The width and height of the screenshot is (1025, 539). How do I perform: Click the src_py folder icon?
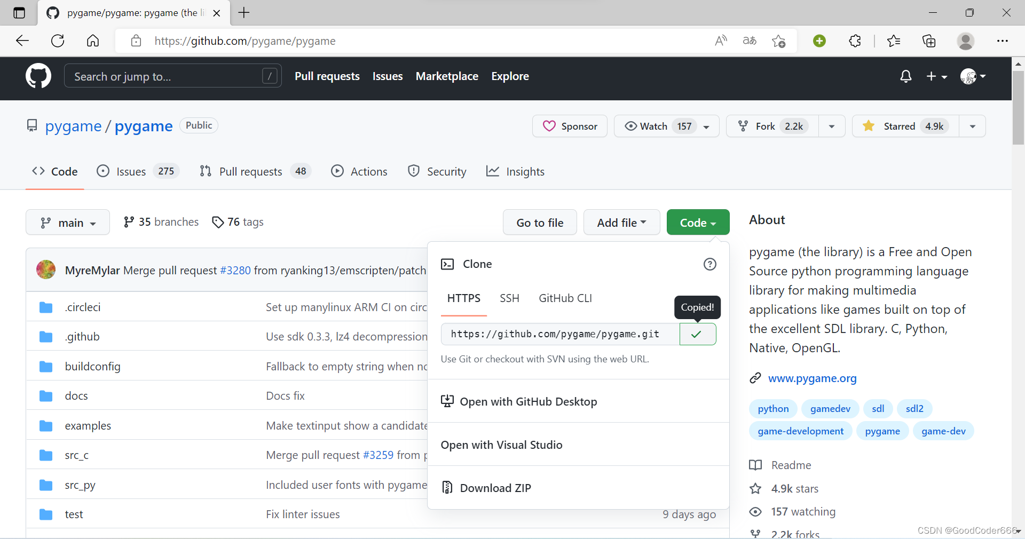click(46, 485)
